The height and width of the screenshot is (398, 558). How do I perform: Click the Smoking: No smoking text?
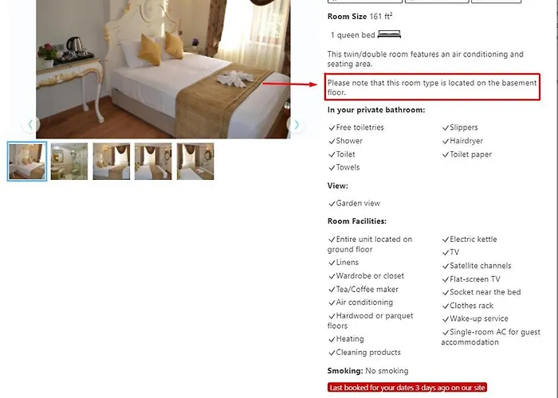tap(368, 371)
